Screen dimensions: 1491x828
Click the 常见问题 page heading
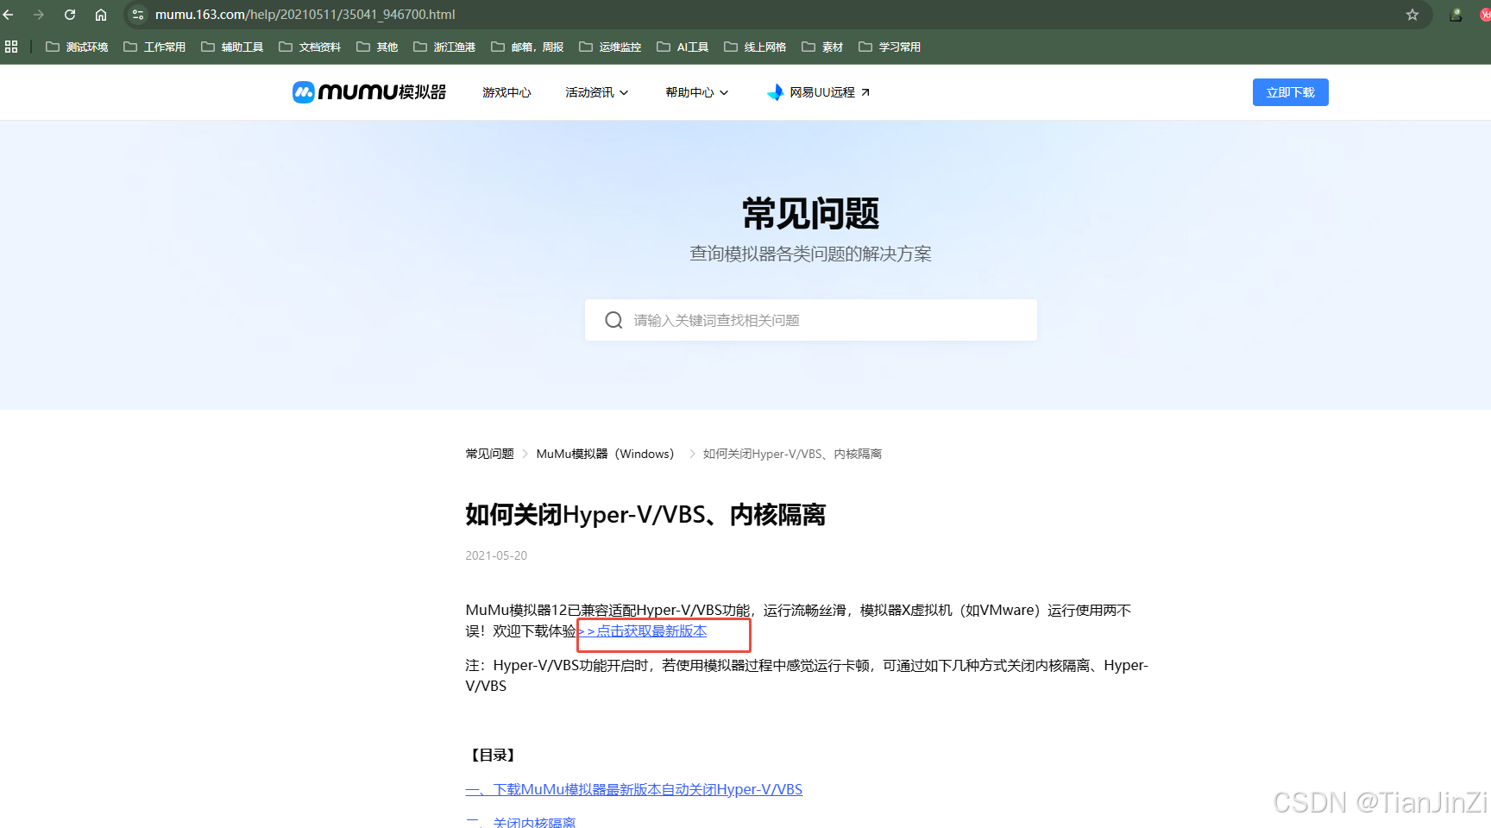click(x=811, y=213)
